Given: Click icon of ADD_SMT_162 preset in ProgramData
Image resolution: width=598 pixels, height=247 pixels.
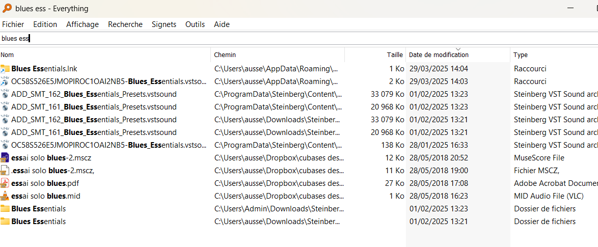Looking at the screenshot, I should point(5,94).
